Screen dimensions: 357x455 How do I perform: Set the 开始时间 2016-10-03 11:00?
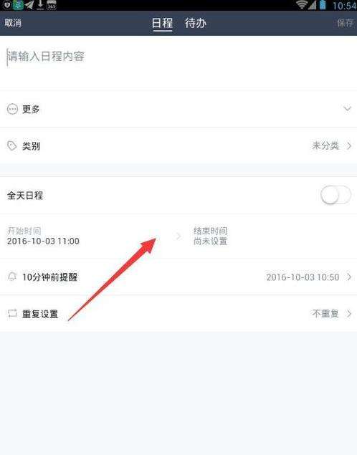pos(87,236)
